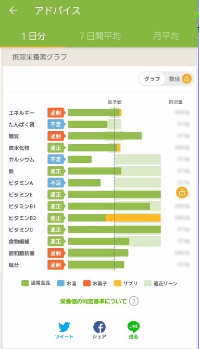Open the 7日間平均 tab
This screenshot has width=199, height=349.
coord(100,36)
